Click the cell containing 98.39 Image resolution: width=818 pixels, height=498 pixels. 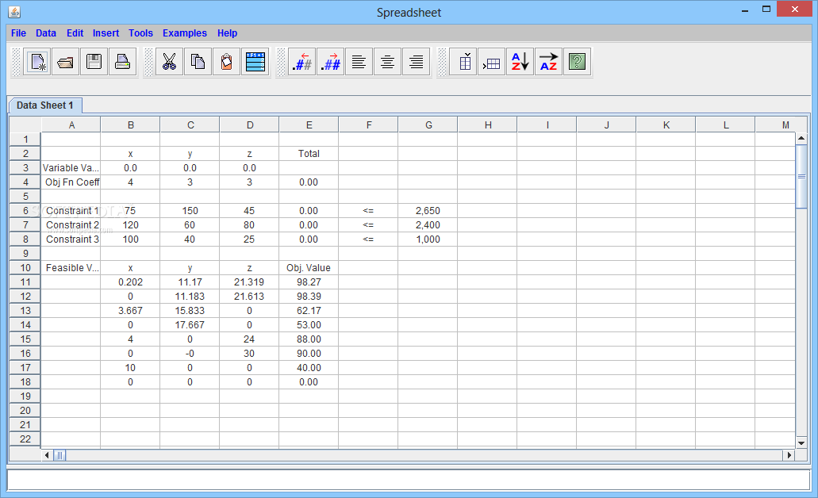tap(309, 297)
